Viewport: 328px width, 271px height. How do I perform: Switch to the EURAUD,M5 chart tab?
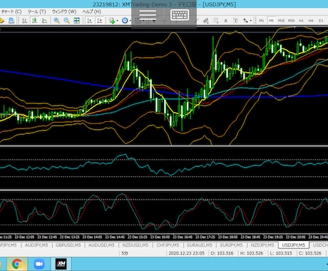(200, 245)
